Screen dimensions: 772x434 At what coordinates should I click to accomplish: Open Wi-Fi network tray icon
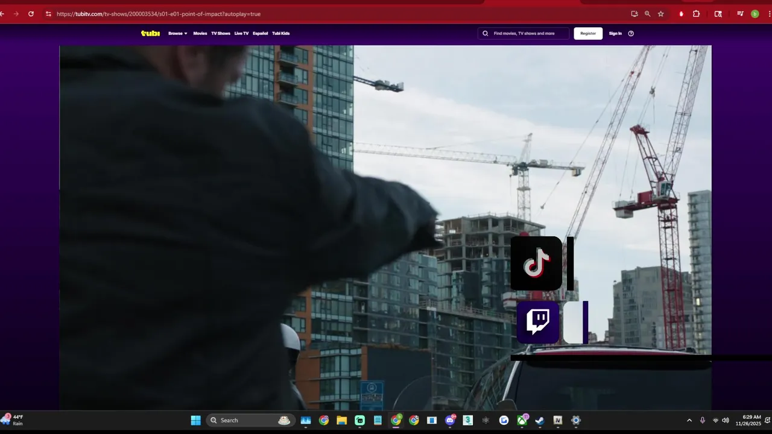[x=716, y=420]
